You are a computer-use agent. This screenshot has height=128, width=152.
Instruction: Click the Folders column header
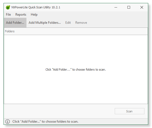tap(76, 31)
